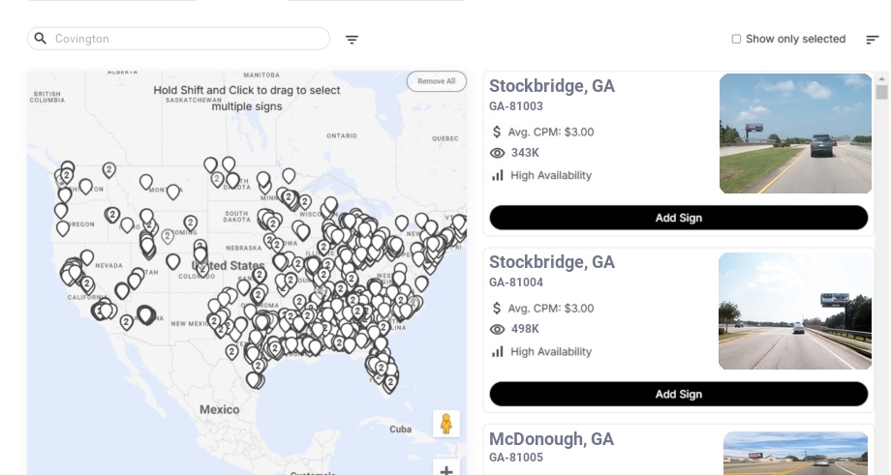The image size is (891, 475).
Task: Click eye impressions icon on GA-81003
Action: click(x=498, y=153)
